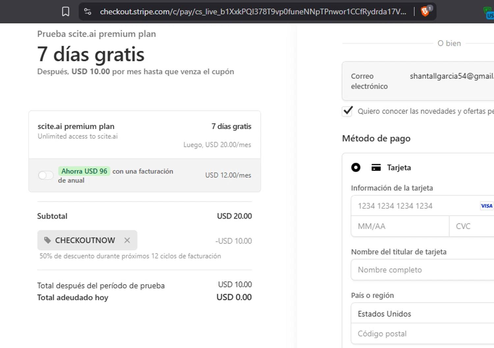Click Total después del período de prueba amount
Viewport: 494px width, 348px height.
coord(235,284)
